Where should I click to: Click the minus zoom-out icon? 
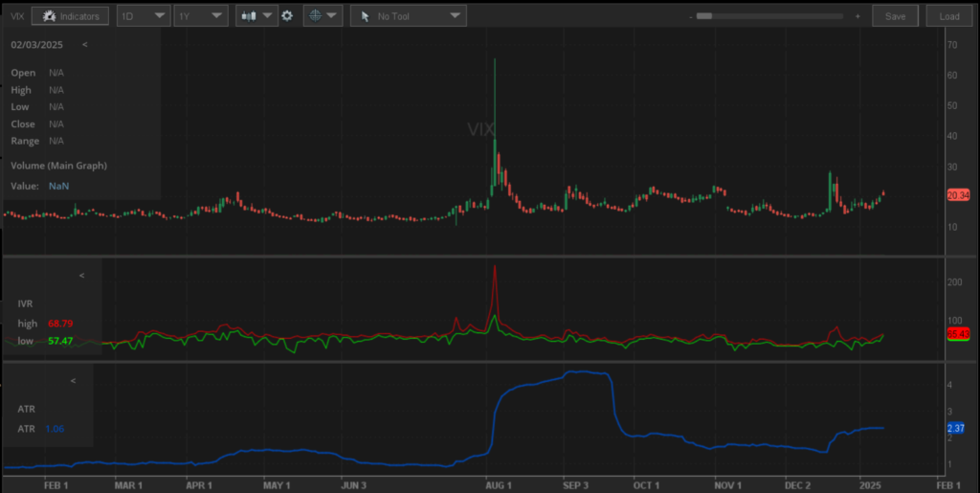pyautogui.click(x=690, y=16)
